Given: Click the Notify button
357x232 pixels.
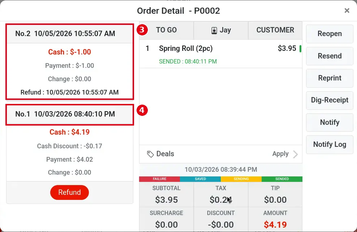Looking at the screenshot, I should [330, 122].
